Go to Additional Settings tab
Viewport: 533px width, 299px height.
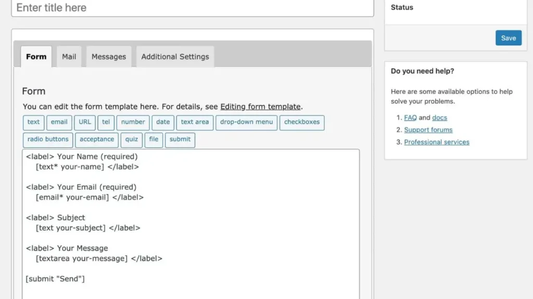click(x=175, y=57)
